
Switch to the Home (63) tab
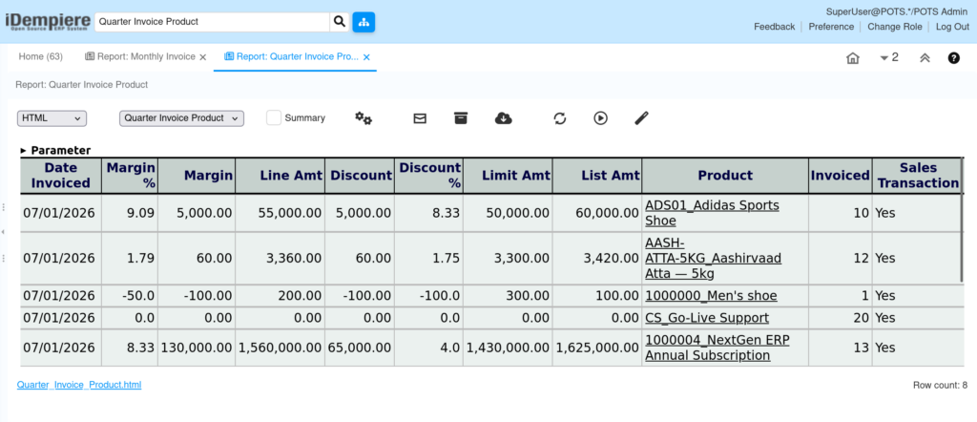pyautogui.click(x=40, y=56)
